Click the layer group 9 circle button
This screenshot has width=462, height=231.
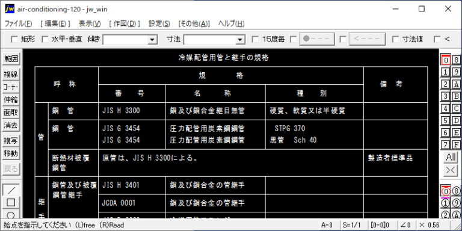coord(456,203)
